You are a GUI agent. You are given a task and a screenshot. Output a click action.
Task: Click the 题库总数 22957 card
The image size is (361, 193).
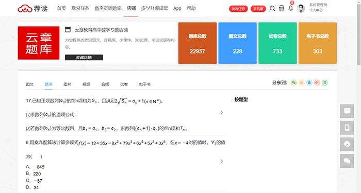pos(198,43)
